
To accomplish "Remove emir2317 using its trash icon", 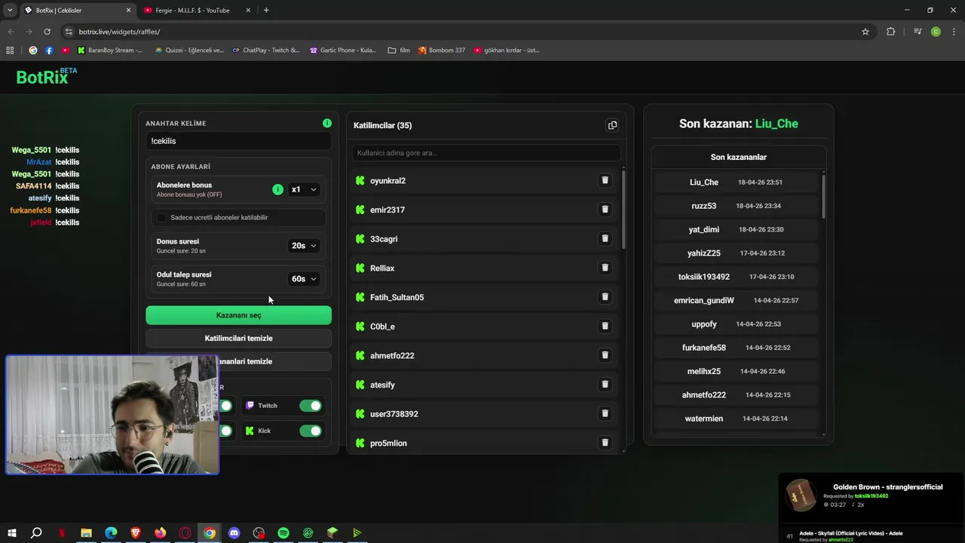I will coord(605,210).
